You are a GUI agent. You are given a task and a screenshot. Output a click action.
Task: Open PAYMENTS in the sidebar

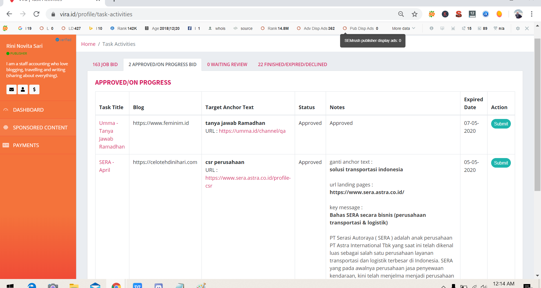(38, 145)
